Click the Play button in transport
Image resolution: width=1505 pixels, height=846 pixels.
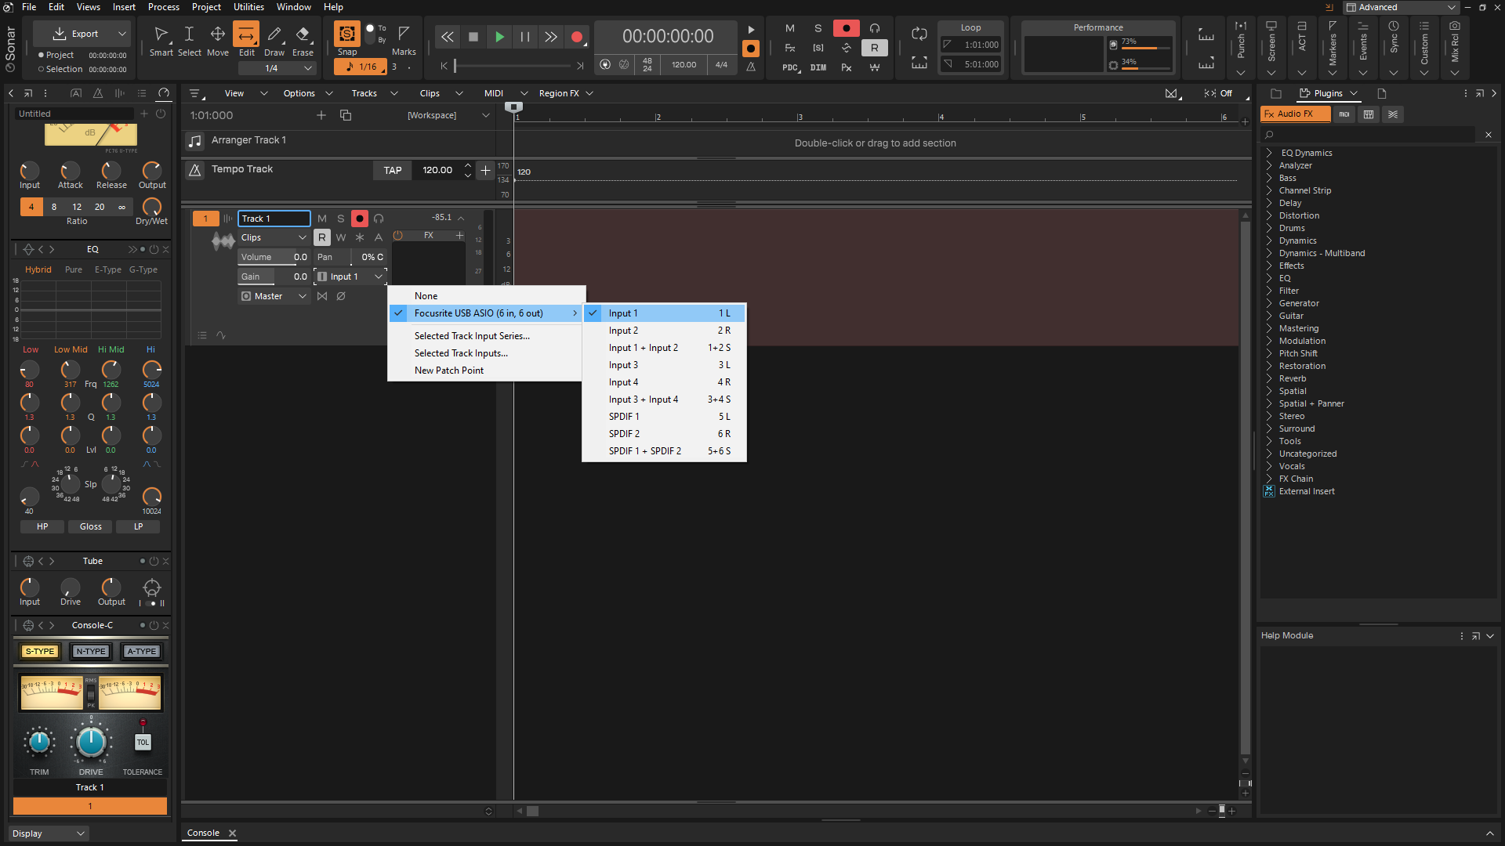click(499, 37)
